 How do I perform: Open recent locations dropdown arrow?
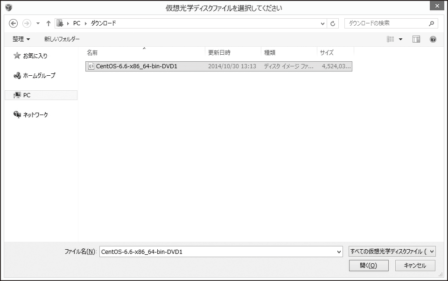38,23
